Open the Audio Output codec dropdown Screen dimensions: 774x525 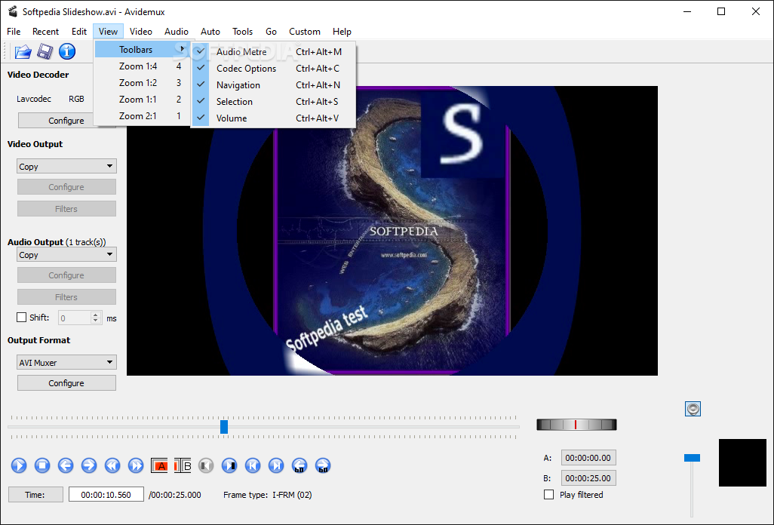tap(66, 255)
